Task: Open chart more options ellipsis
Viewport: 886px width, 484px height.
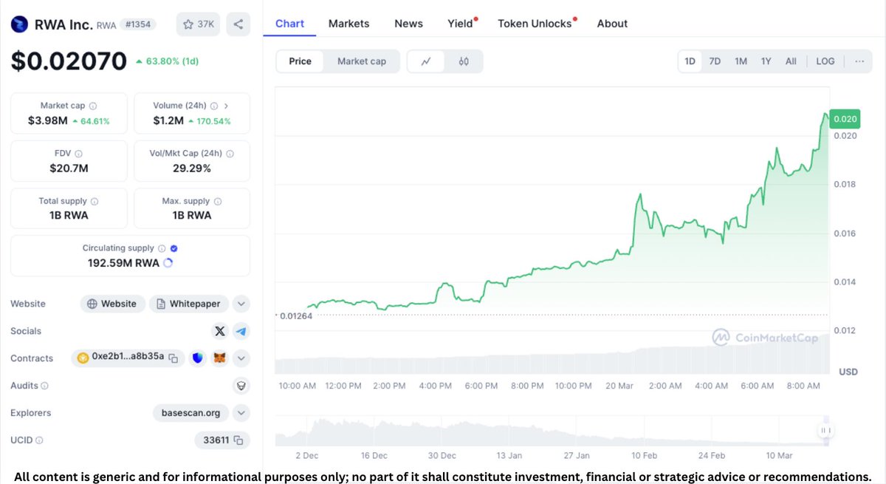Action: coord(859,61)
